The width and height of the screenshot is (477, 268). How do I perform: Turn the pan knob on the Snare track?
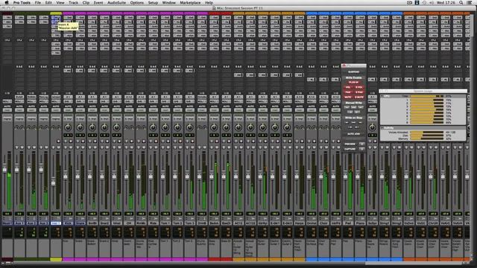point(80,127)
